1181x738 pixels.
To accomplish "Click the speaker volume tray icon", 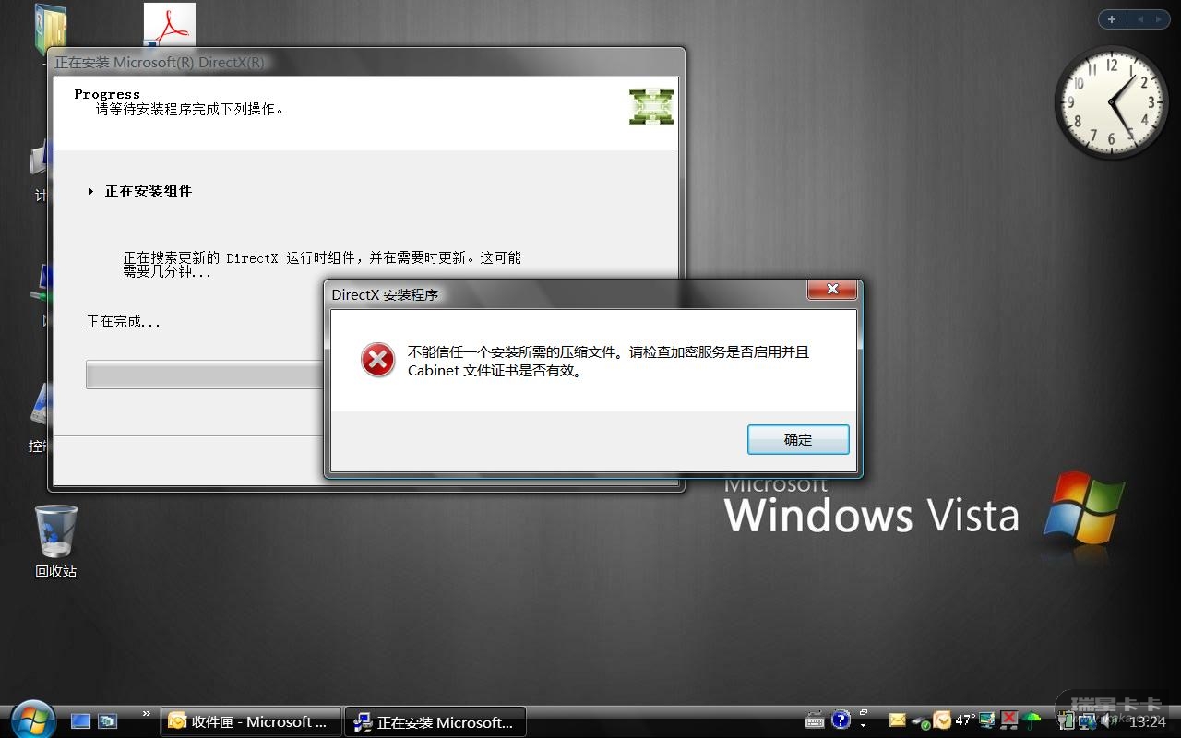I will [1110, 720].
